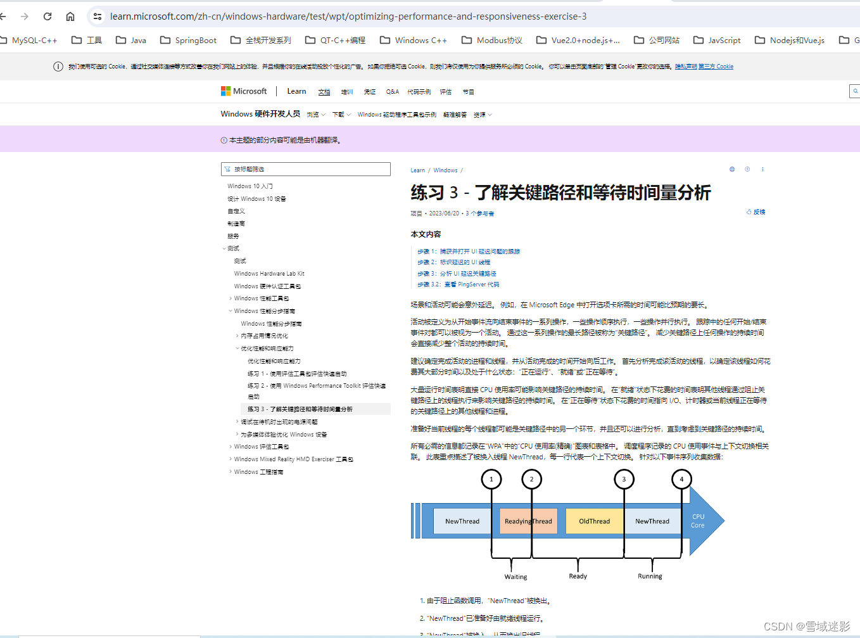Open the search icon on the right
860x638 pixels.
854,91
